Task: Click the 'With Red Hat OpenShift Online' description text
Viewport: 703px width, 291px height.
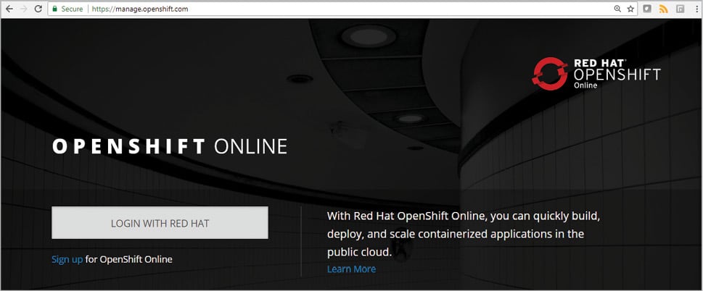Action: [464, 235]
